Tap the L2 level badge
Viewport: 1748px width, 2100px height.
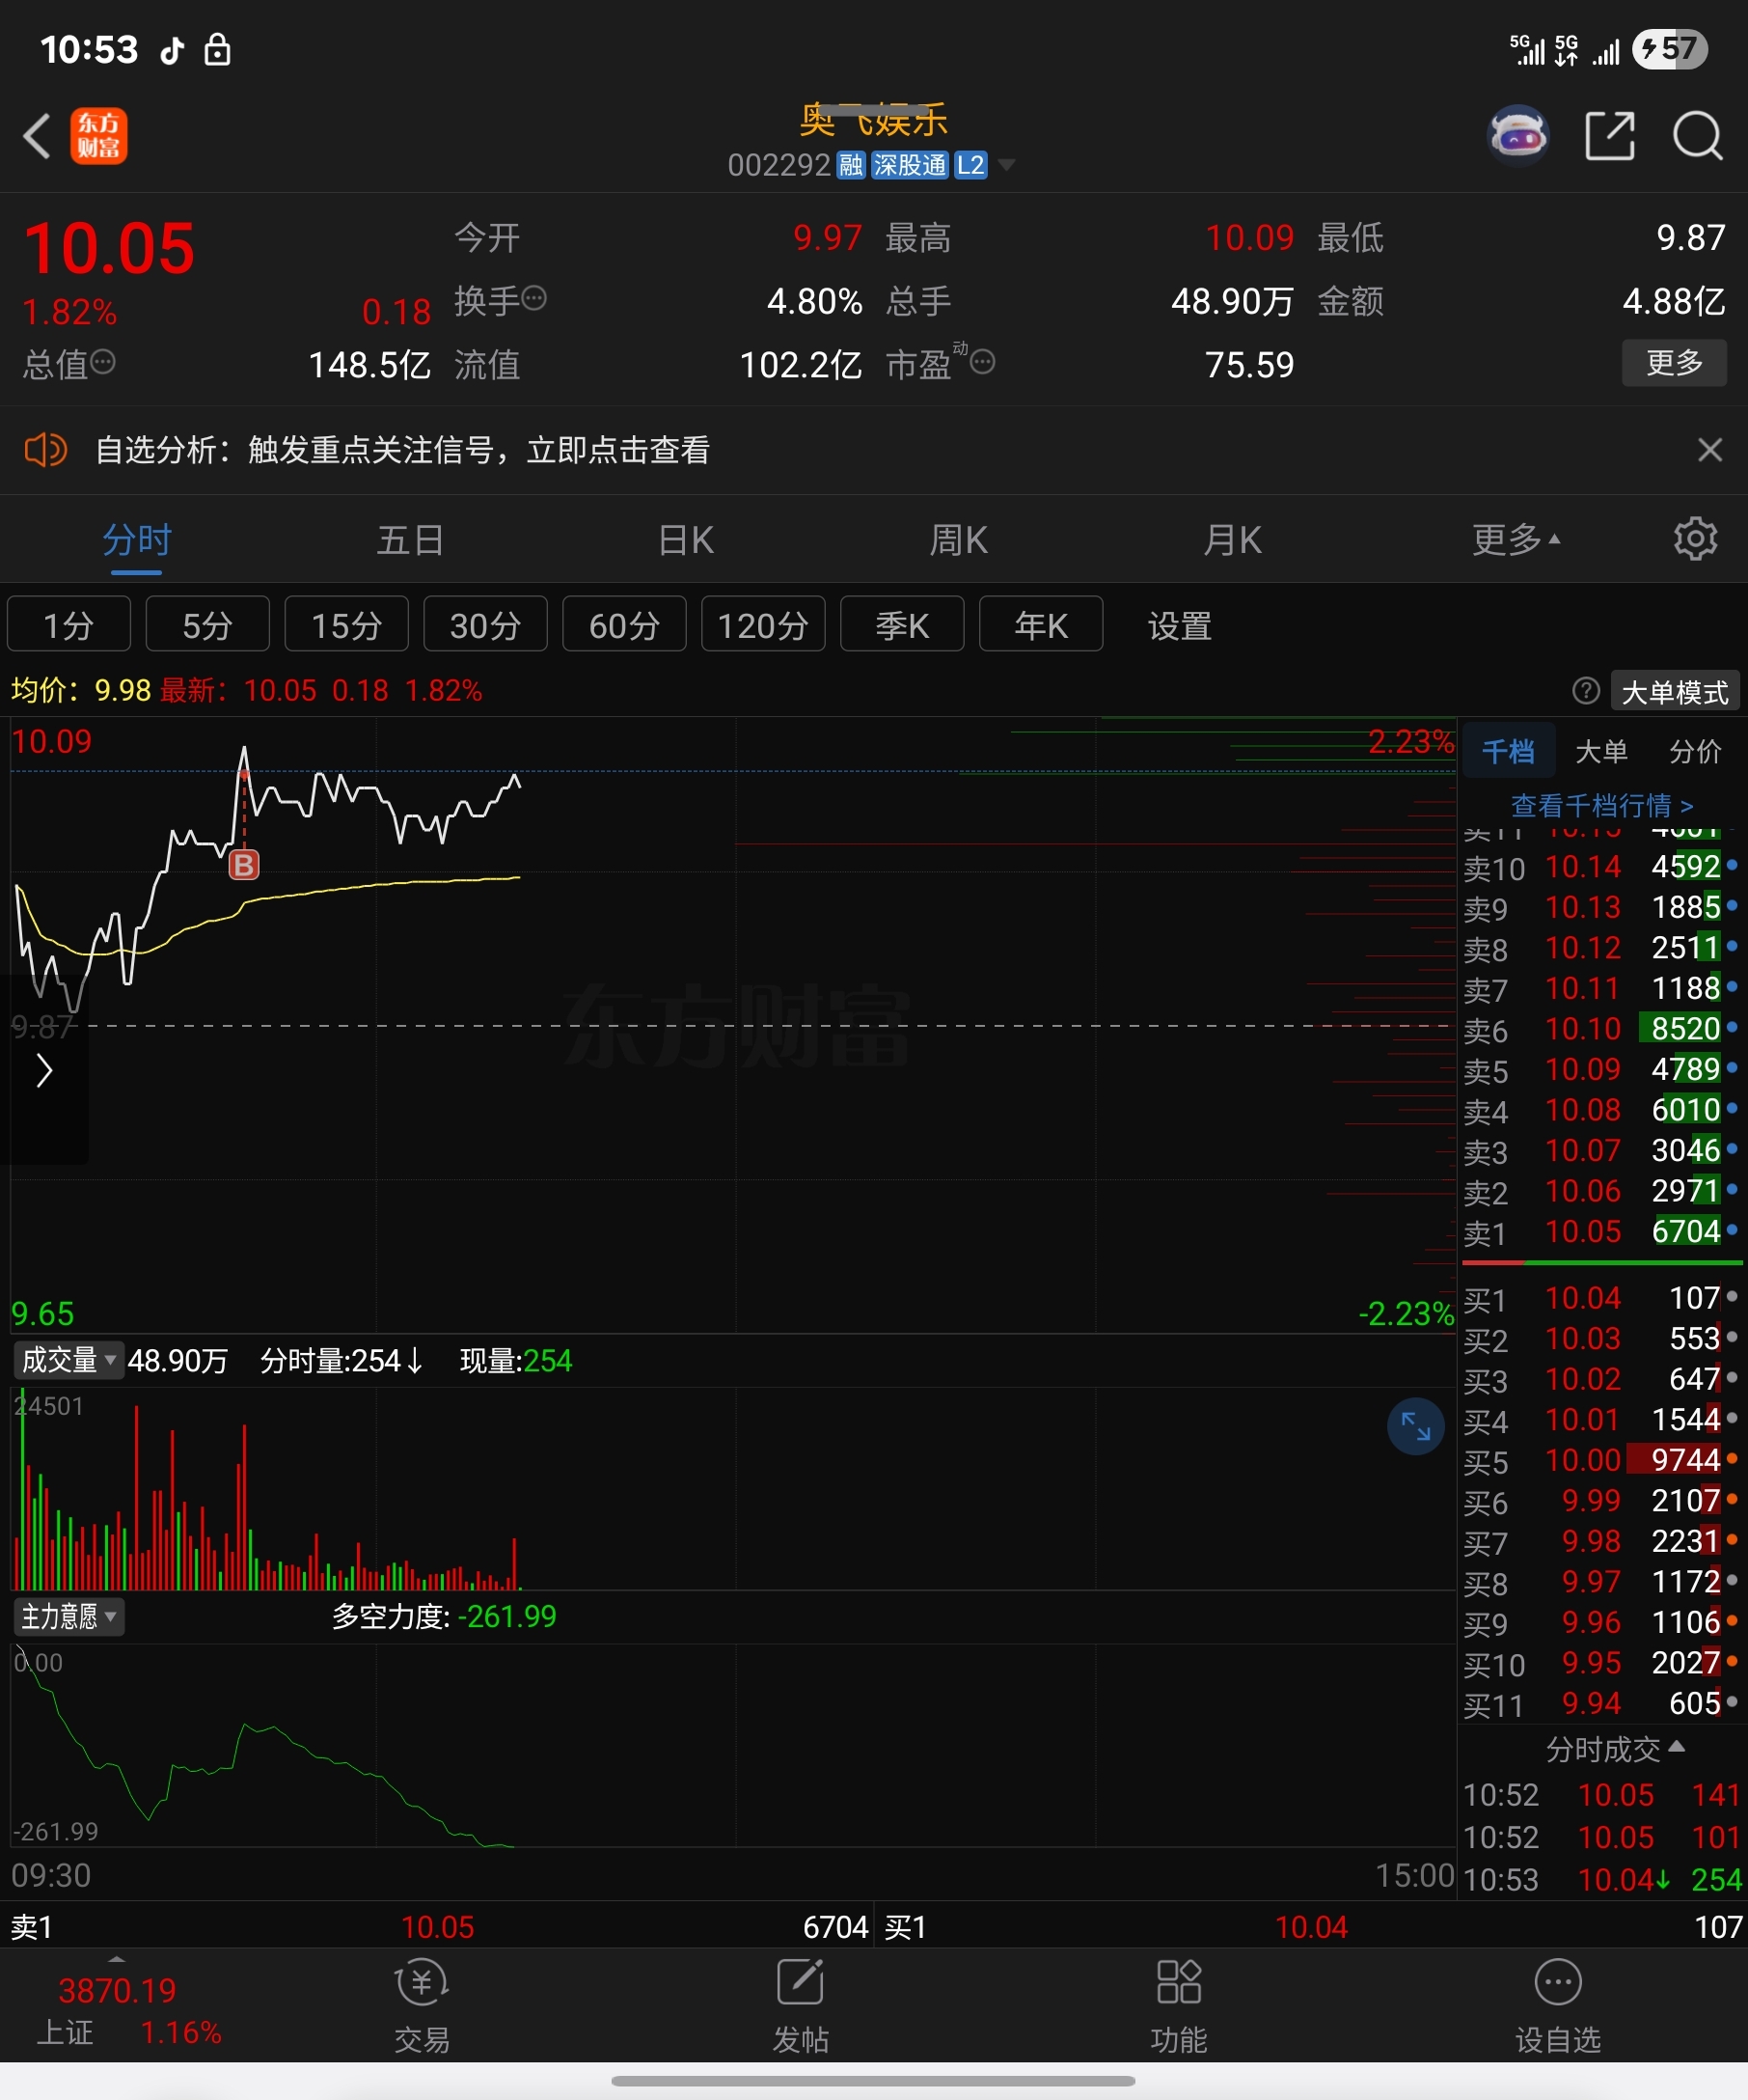pos(970,165)
